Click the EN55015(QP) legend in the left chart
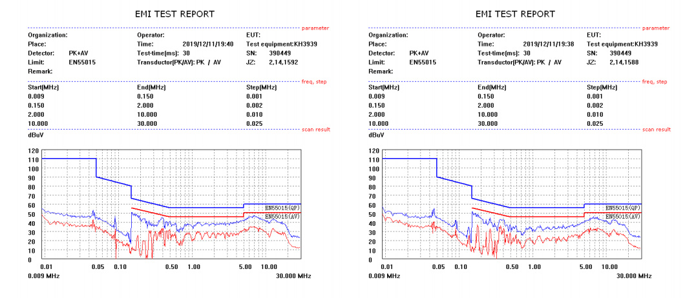Image resolution: width=696 pixels, height=298 pixels. click(282, 208)
